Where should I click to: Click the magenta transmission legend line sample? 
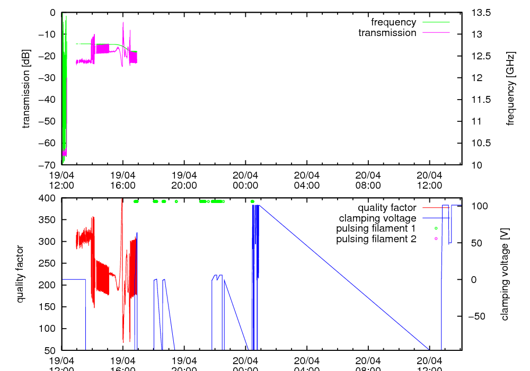(x=435, y=33)
